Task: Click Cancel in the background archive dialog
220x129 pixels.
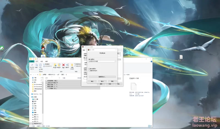Action: [110, 84]
